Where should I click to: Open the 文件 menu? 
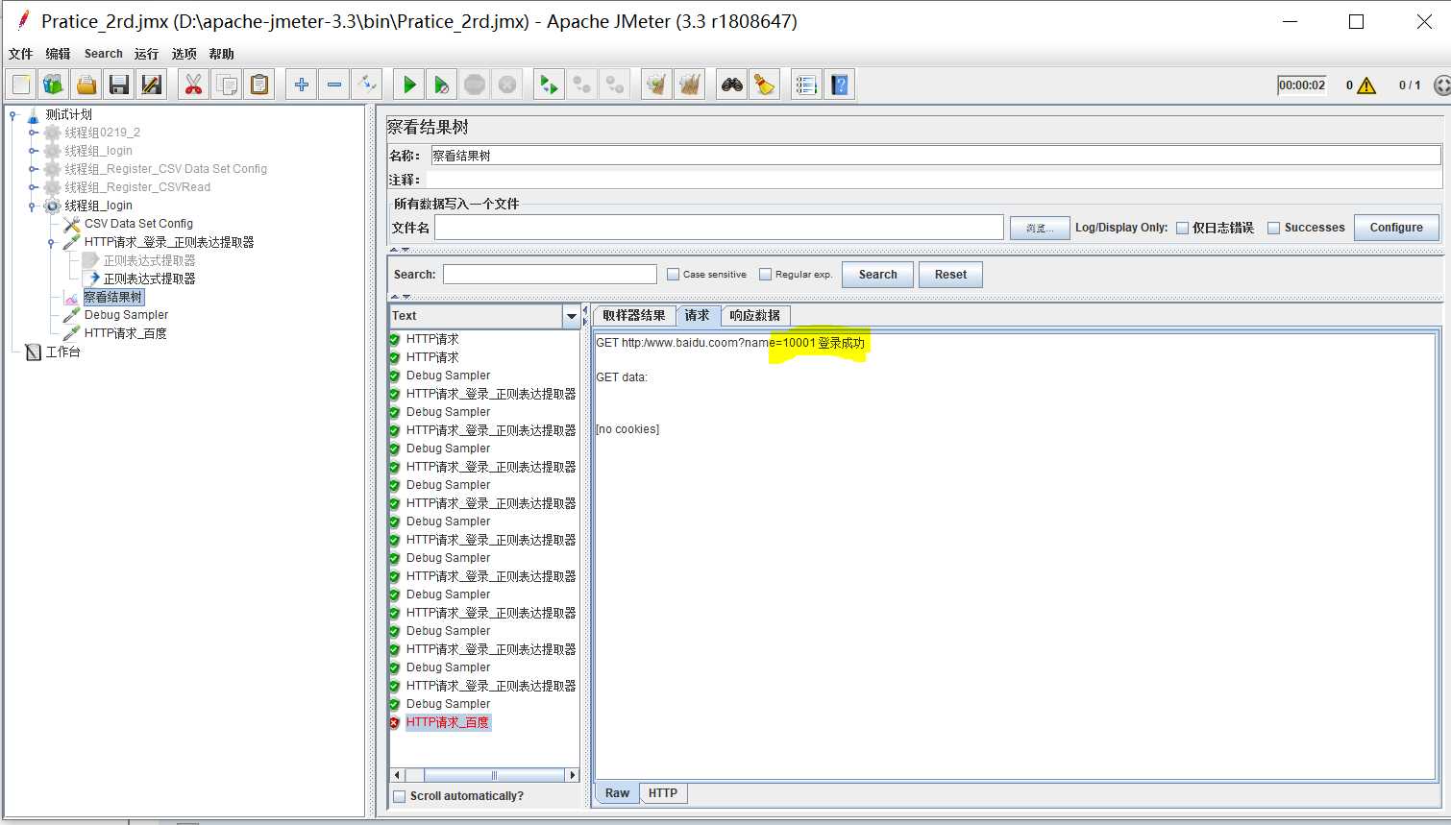pyautogui.click(x=20, y=54)
